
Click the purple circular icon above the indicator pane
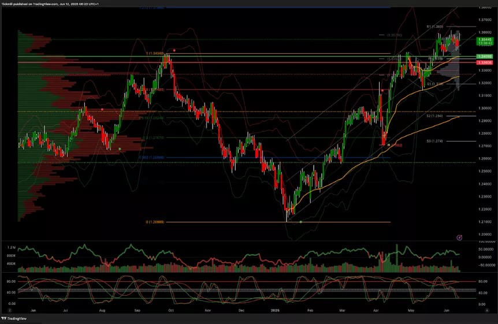click(459, 237)
